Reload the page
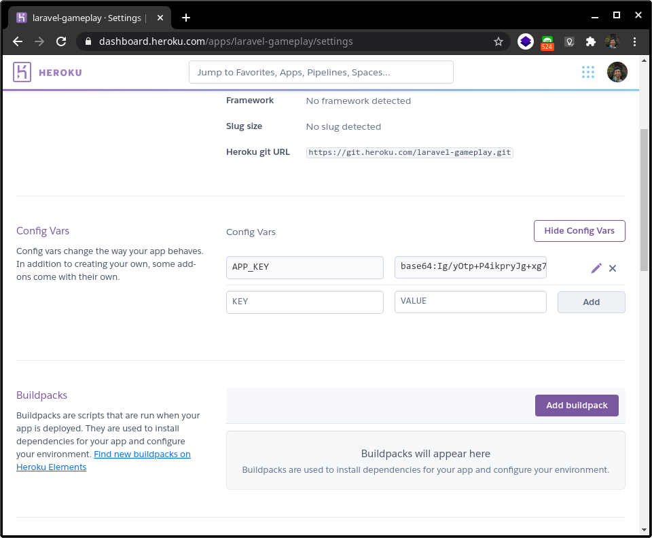 pyautogui.click(x=61, y=41)
